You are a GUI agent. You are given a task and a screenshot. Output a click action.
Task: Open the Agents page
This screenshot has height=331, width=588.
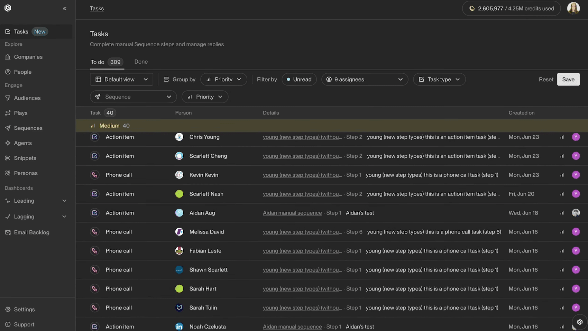(23, 143)
